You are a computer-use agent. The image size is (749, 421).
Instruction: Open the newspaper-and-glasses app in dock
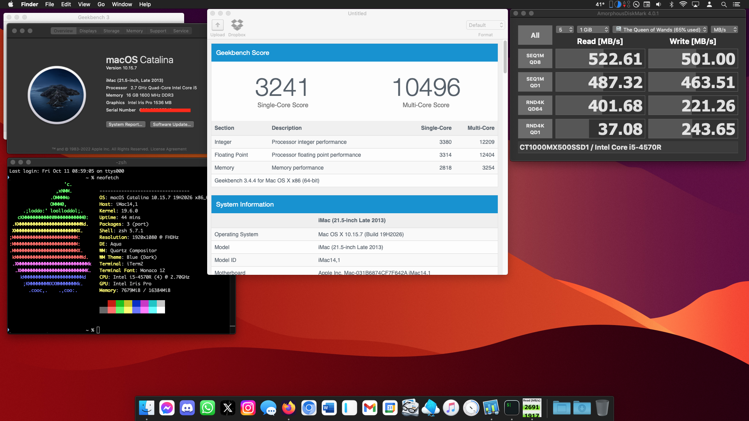click(410, 408)
